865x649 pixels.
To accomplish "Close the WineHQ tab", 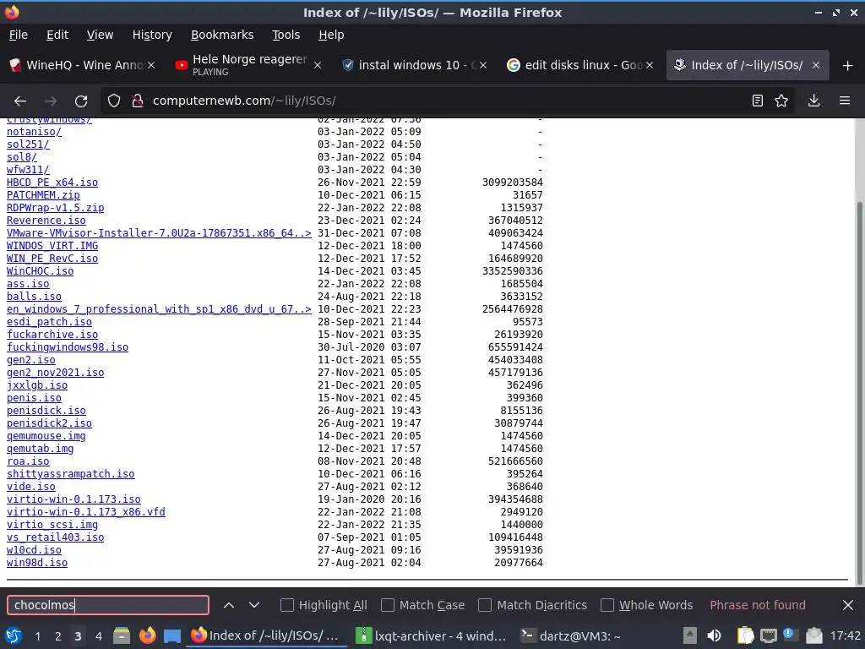I will point(151,65).
